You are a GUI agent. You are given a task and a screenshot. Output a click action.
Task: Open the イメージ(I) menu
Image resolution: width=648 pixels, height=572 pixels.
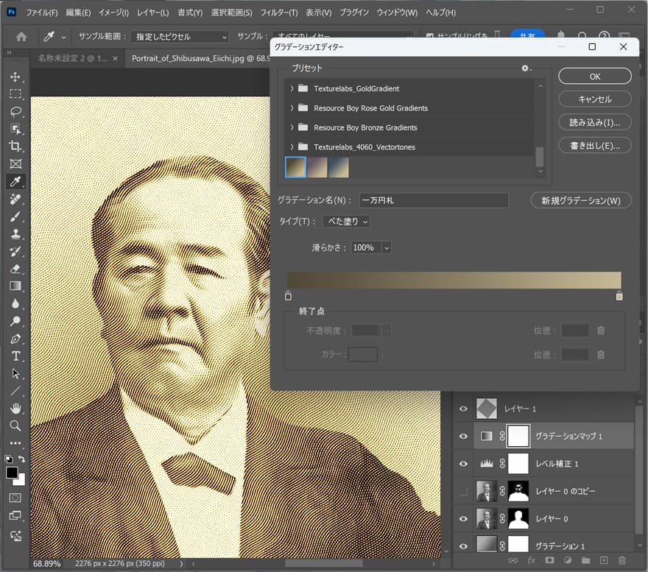pyautogui.click(x=113, y=13)
